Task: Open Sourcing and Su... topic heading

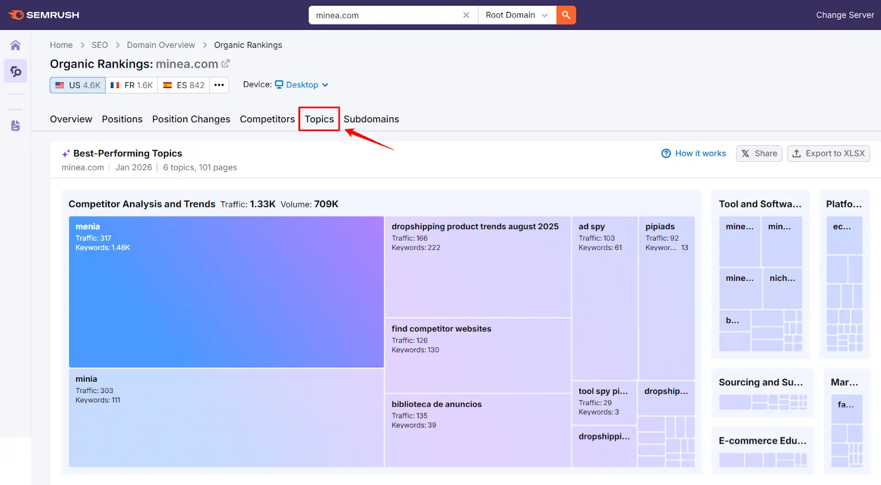Action: pos(760,382)
